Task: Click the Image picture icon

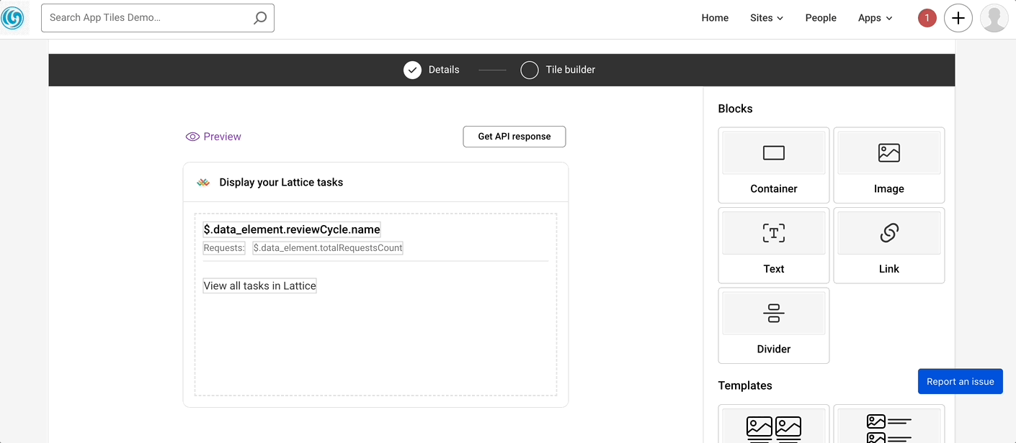Action: [x=889, y=152]
